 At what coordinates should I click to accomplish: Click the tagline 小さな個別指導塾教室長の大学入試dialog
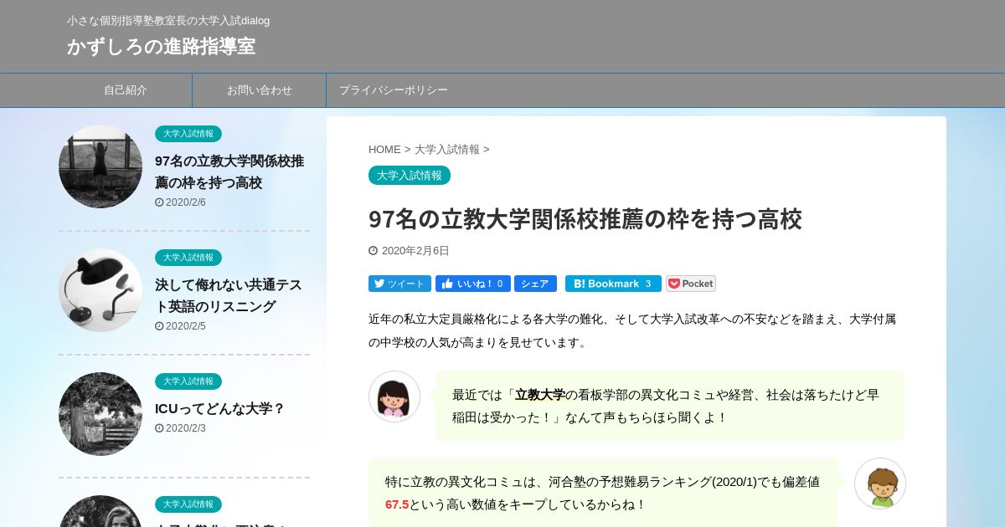pos(168,21)
